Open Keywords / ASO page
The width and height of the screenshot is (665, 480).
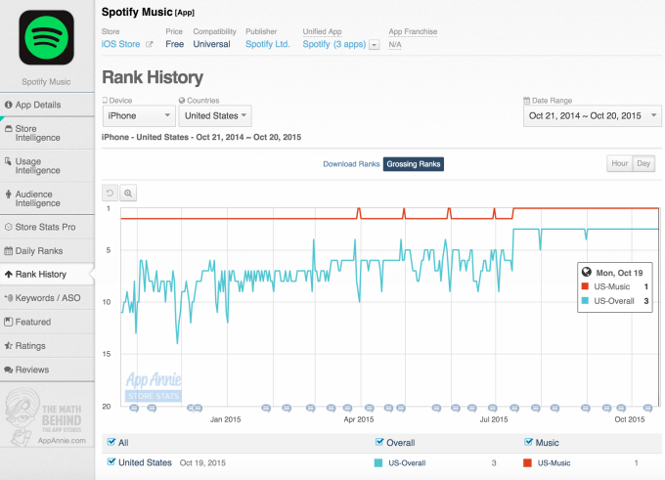[x=47, y=298]
